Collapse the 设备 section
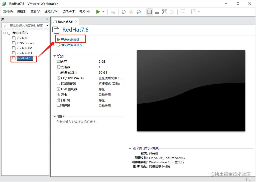This screenshot has height=182, width=256. pyautogui.click(x=55, y=56)
